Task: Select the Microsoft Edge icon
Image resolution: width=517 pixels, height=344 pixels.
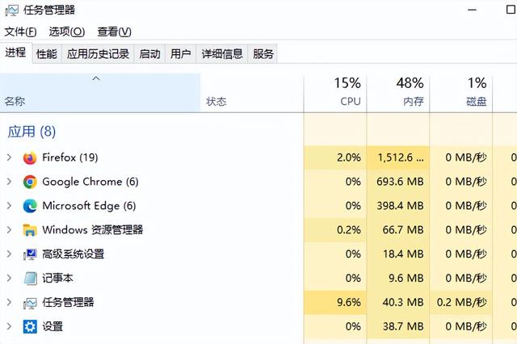Action: tap(30, 206)
